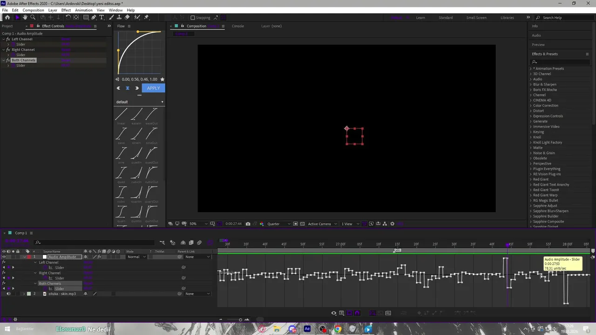The image size is (596, 335).
Task: Select the Rectangle shape tool
Action: 86,17
